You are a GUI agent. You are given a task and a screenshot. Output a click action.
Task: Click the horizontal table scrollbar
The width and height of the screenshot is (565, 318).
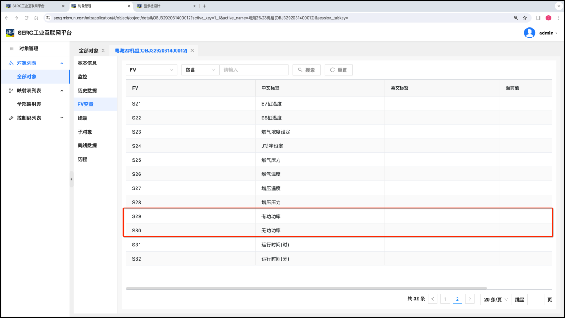click(x=306, y=288)
